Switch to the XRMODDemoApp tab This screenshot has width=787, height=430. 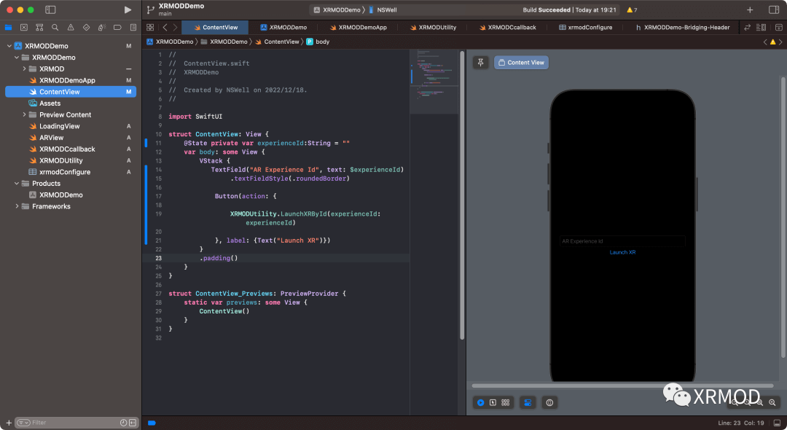click(x=358, y=28)
